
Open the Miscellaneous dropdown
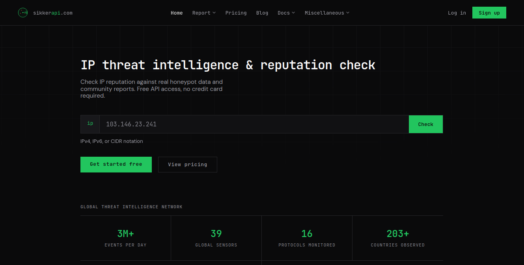pyautogui.click(x=327, y=13)
